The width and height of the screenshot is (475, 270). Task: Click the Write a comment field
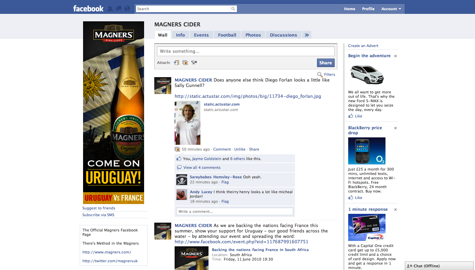tap(235, 211)
